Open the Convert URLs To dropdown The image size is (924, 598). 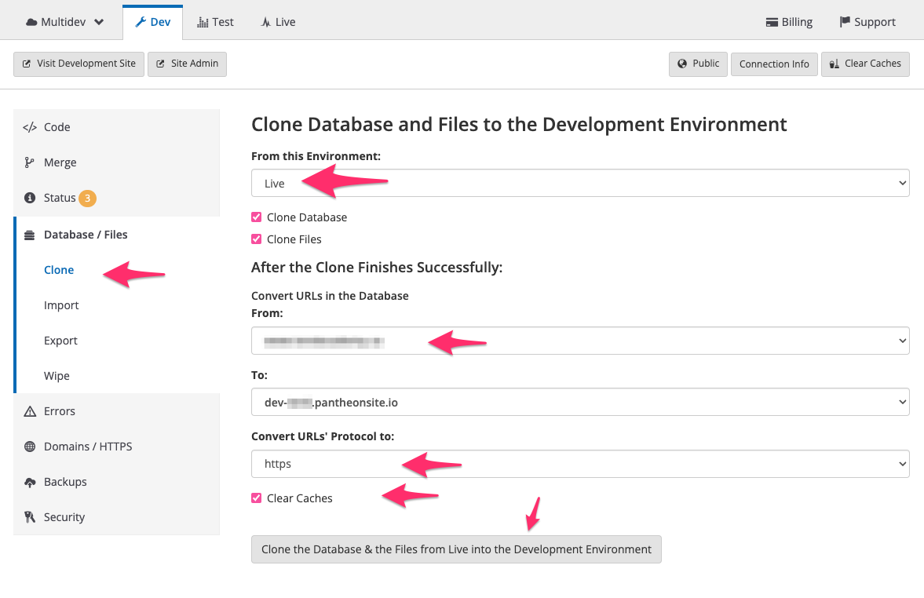580,402
